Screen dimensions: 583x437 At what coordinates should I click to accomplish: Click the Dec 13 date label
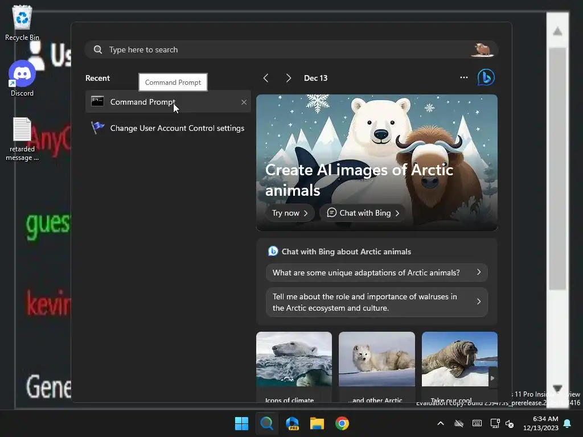tap(315, 78)
